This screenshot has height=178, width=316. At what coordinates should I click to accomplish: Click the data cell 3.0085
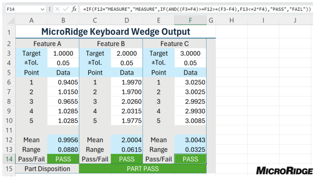[191, 121]
